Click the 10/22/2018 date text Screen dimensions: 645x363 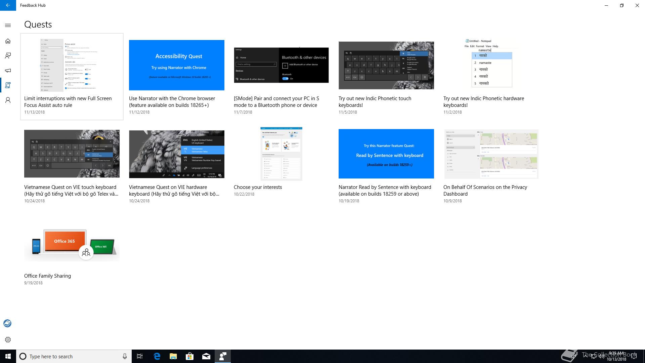[244, 194]
